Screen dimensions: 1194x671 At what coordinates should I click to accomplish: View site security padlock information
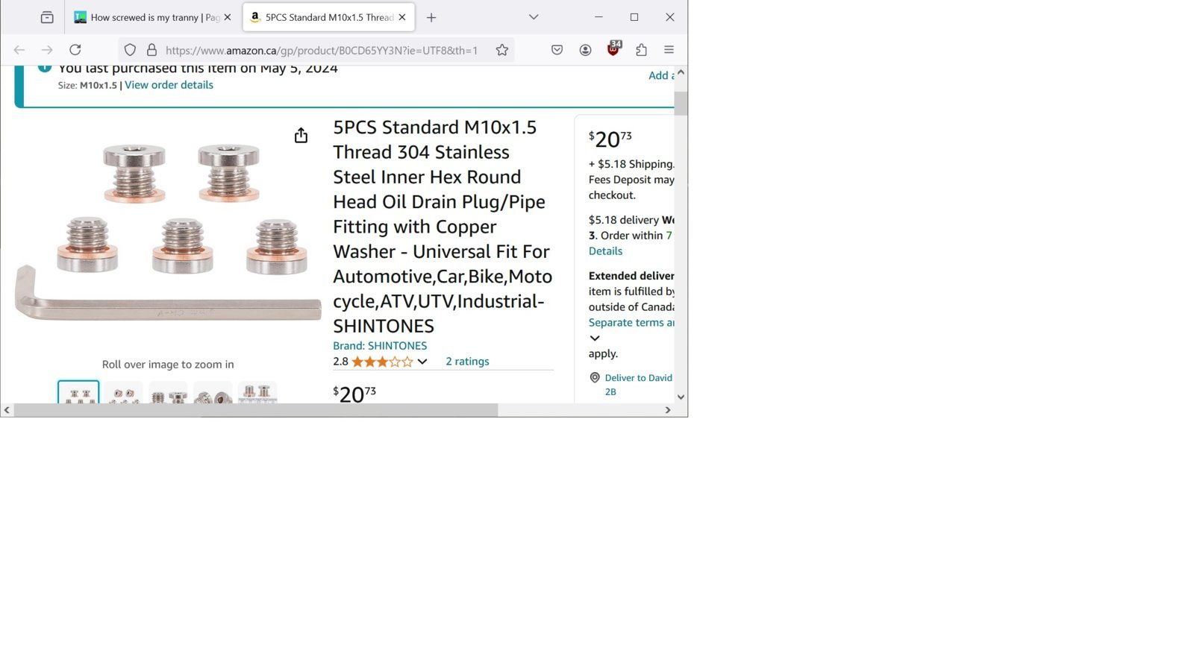coord(151,50)
